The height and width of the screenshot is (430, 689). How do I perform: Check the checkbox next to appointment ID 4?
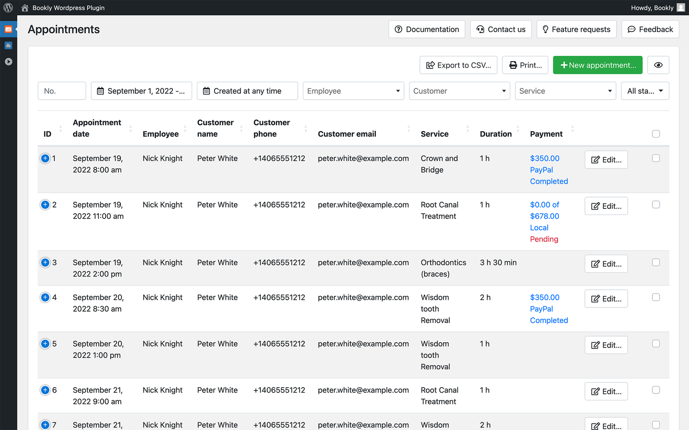[x=656, y=297]
